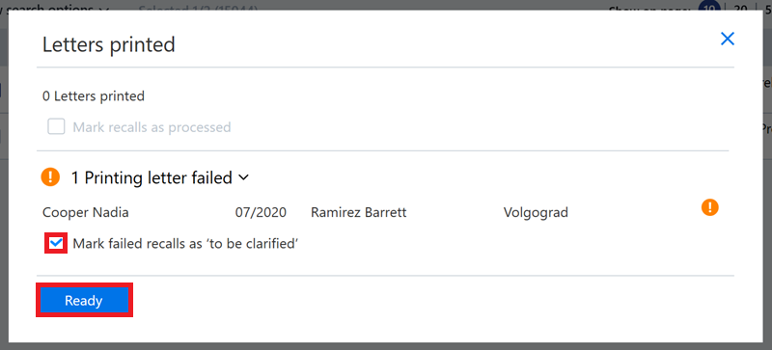772x350 pixels.
Task: Click warning icon at end of Volgograd row
Action: pos(710,207)
